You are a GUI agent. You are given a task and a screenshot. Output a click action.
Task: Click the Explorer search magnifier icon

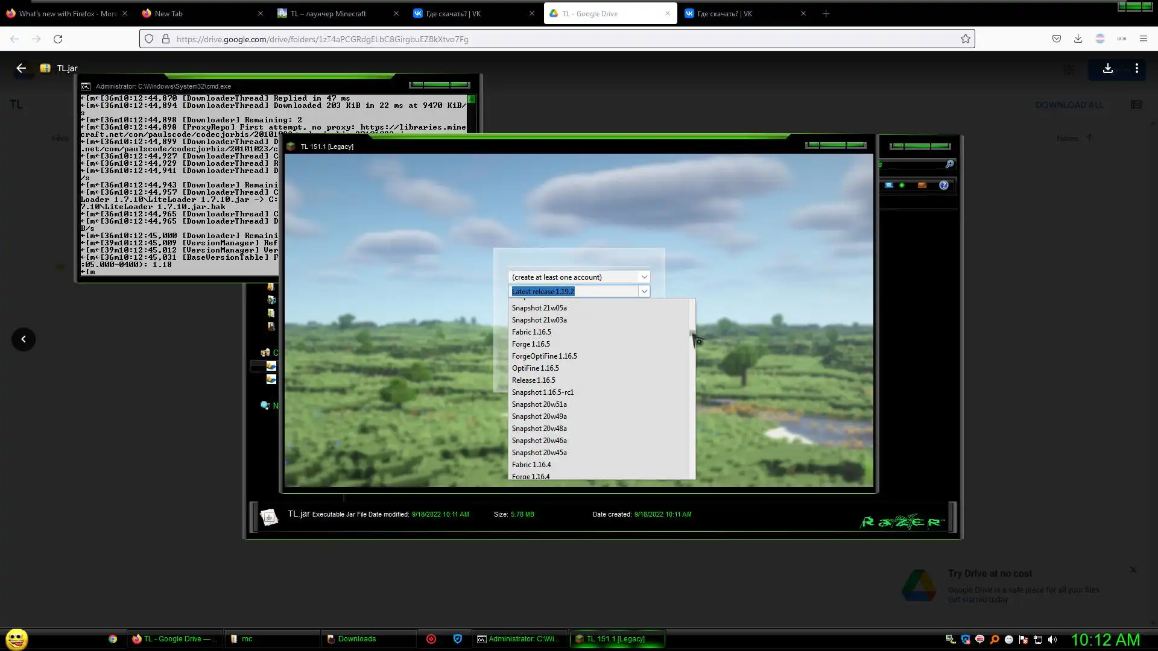click(x=949, y=164)
